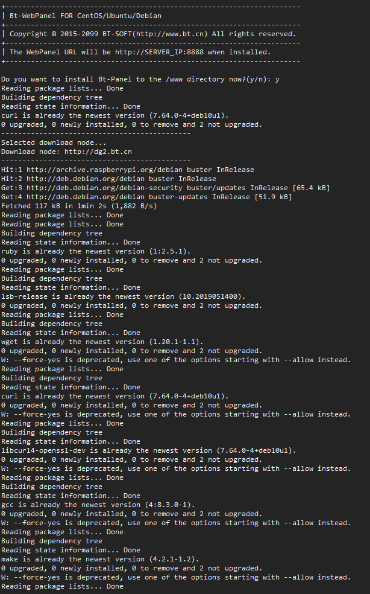Click 'Selected download node...' text
The image size is (370, 594).
pyautogui.click(x=54, y=143)
